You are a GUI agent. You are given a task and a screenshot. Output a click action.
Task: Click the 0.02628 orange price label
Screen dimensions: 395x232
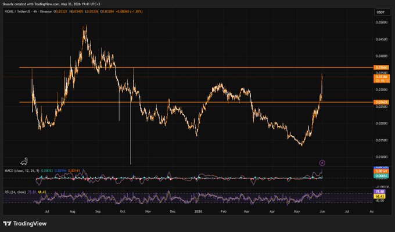click(x=382, y=102)
